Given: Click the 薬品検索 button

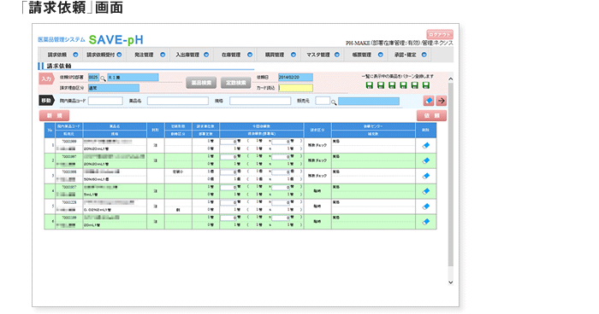Looking at the screenshot, I should point(201,83).
